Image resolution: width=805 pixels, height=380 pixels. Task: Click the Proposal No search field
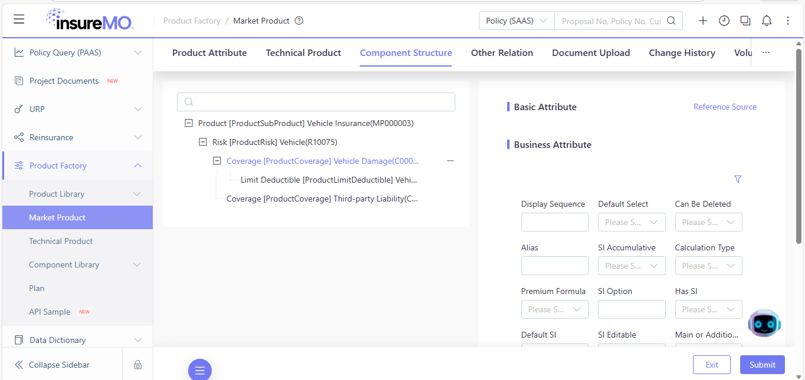[x=612, y=21]
